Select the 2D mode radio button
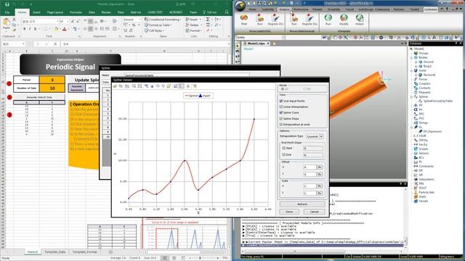The image size is (465, 261). 283,89
